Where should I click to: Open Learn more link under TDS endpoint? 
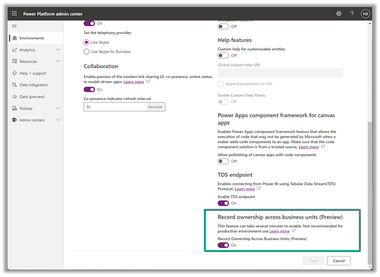click(244, 189)
